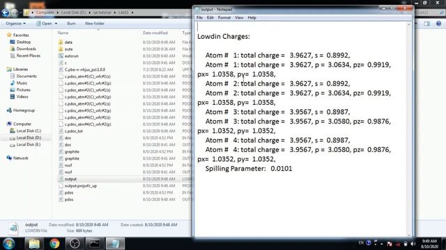
Task: Open Videos library
Action: pyautogui.click(x=22, y=97)
